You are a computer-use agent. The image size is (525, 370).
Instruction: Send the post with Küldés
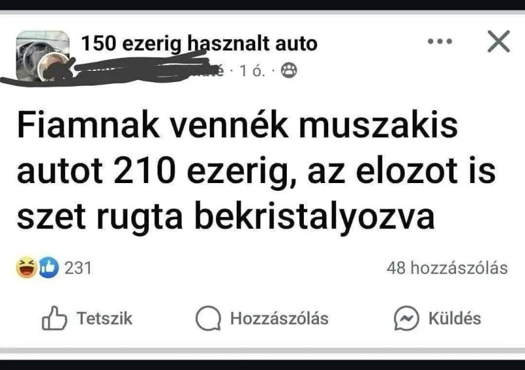coord(437,318)
